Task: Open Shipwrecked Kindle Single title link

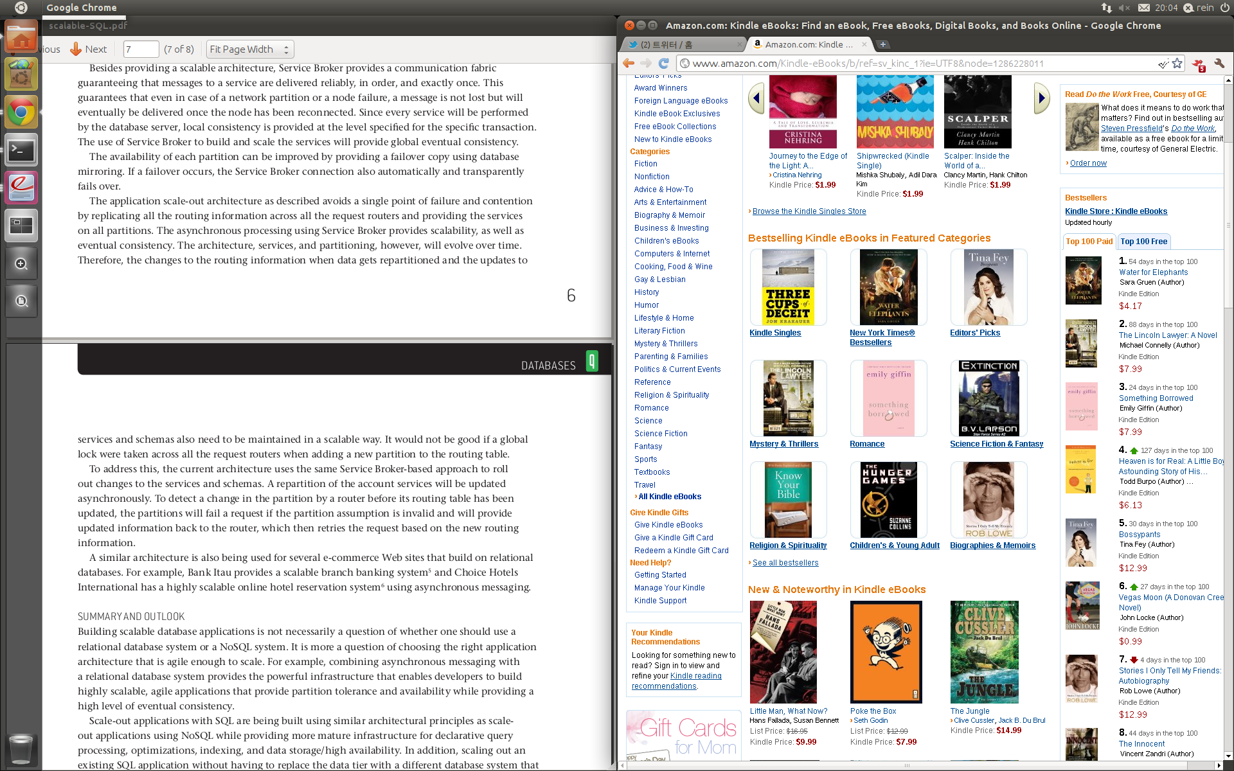Action: 893,161
